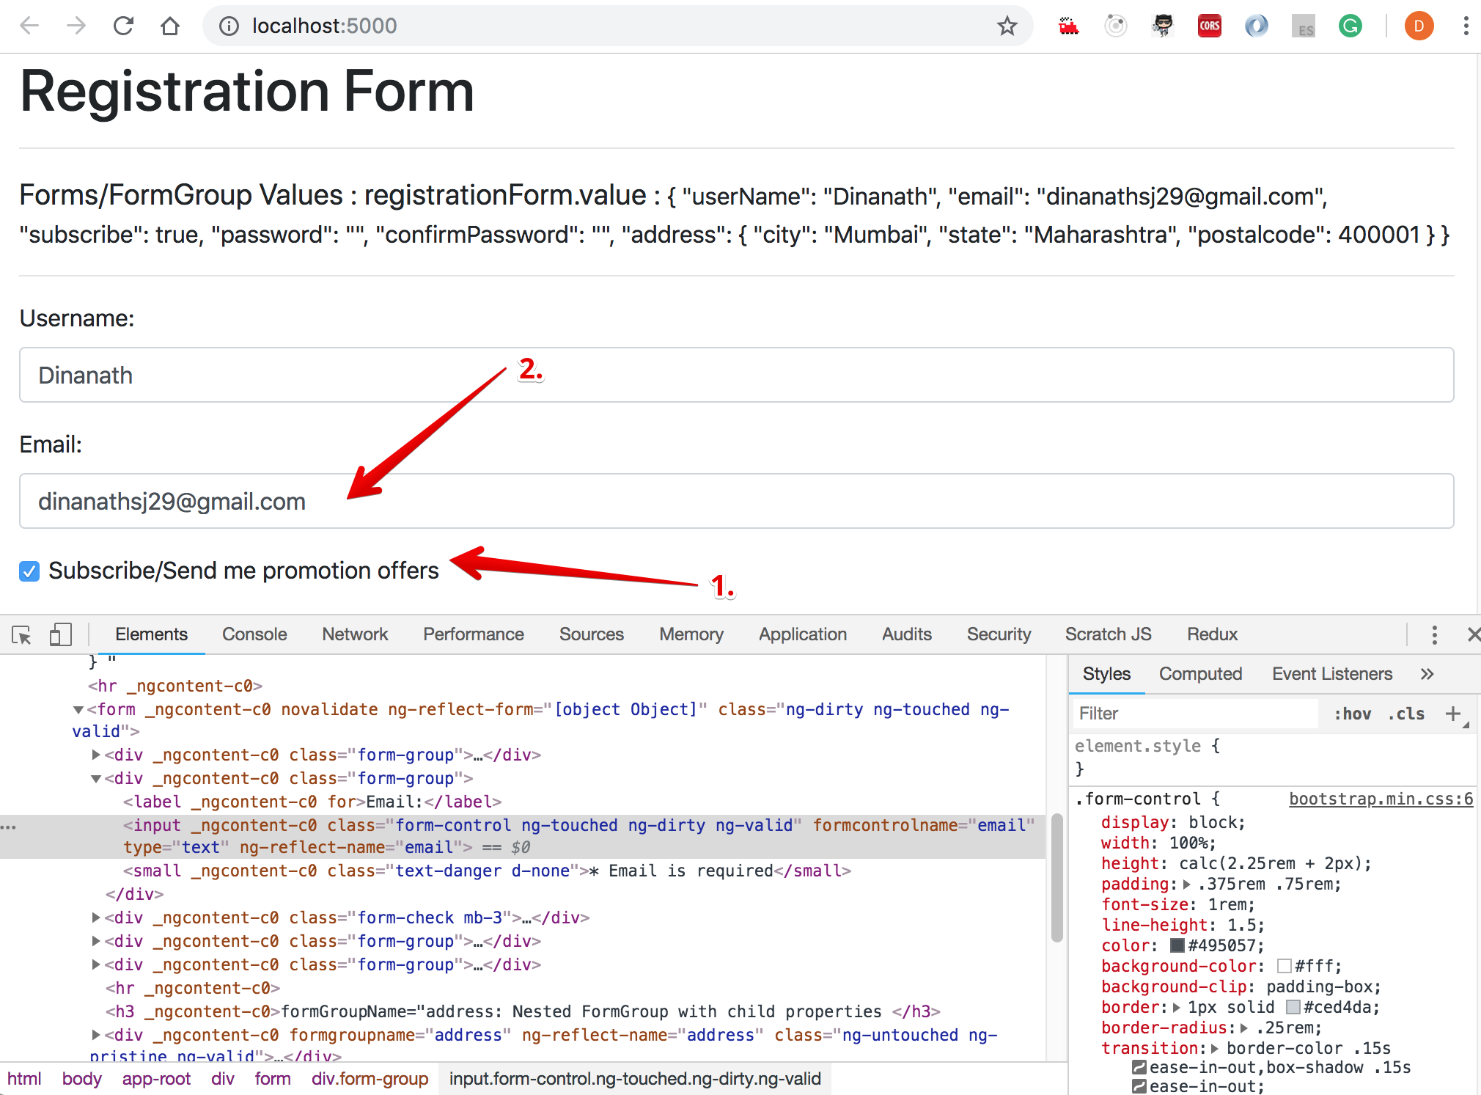Open the Memory panel
The width and height of the screenshot is (1481, 1095).
point(691,634)
